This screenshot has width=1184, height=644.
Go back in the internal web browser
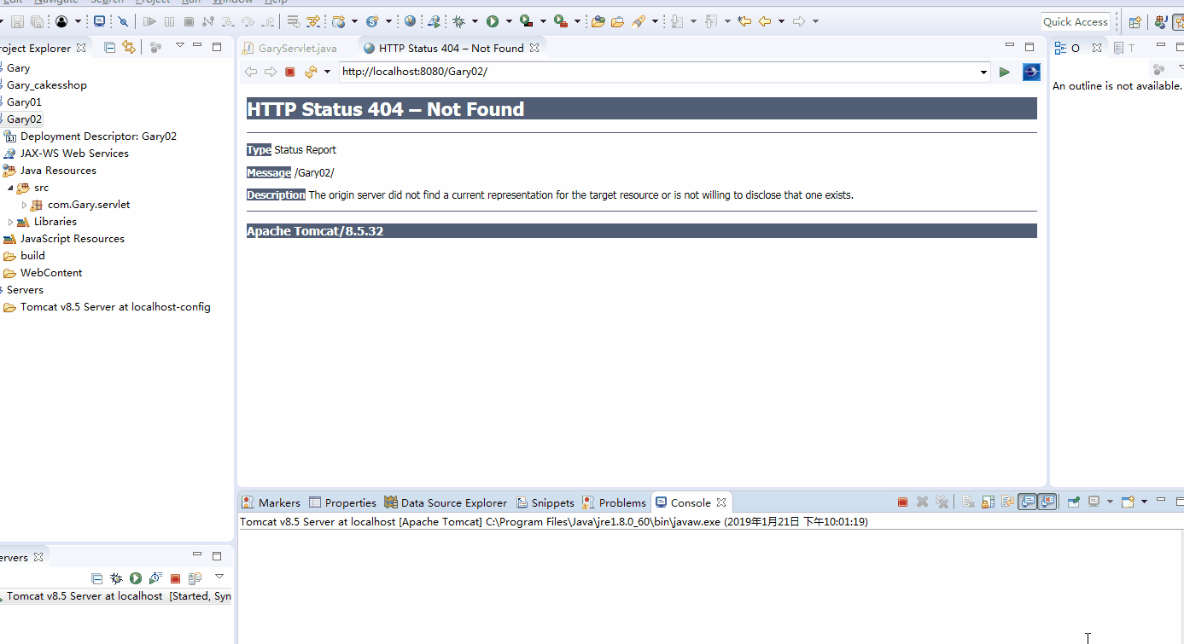[251, 72]
